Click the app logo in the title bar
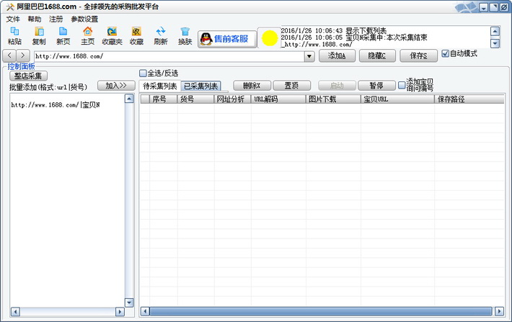 click(10, 6)
